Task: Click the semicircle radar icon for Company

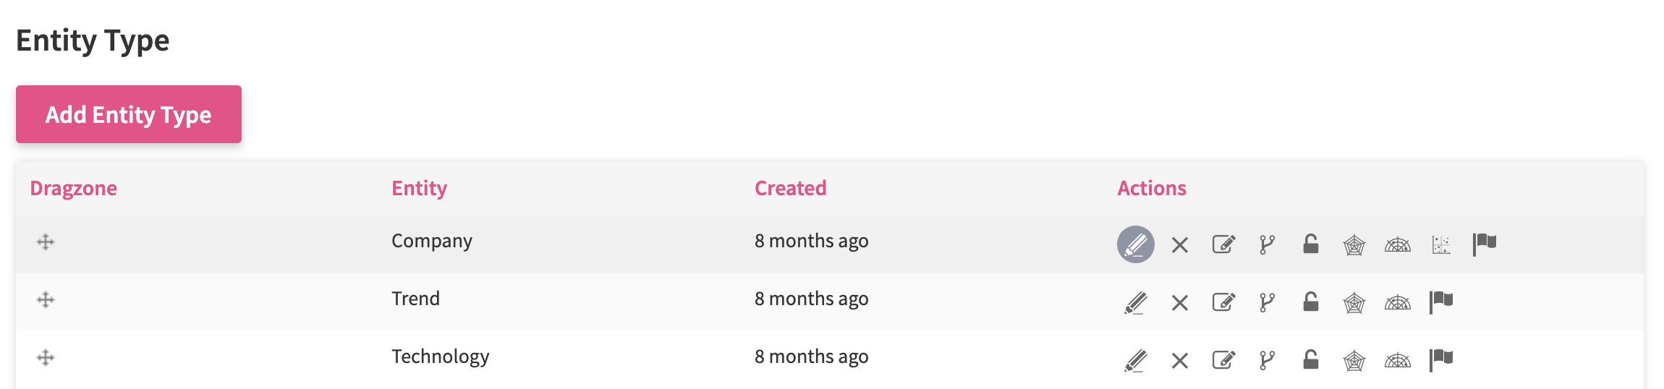Action: (1397, 245)
